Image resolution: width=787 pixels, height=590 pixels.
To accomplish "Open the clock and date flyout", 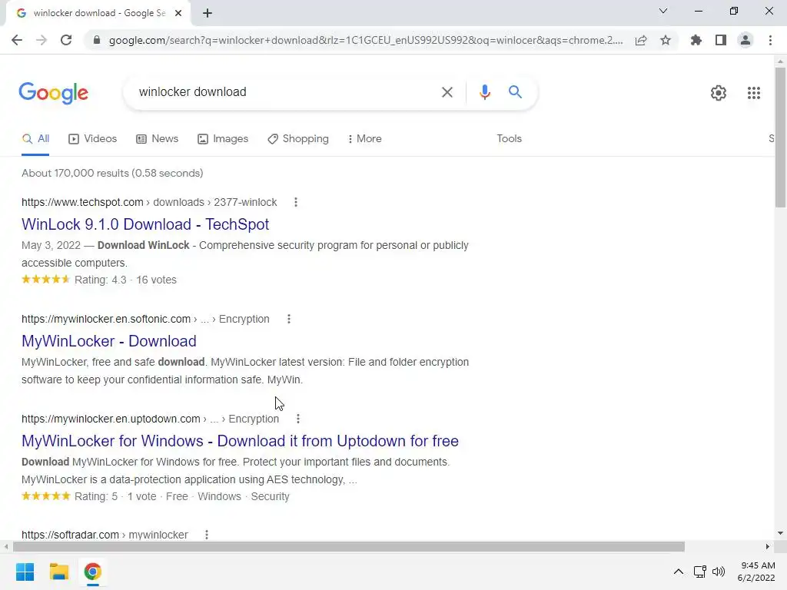I will click(756, 572).
